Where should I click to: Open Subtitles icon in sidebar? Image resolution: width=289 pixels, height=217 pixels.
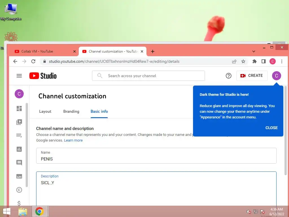(x=19, y=176)
